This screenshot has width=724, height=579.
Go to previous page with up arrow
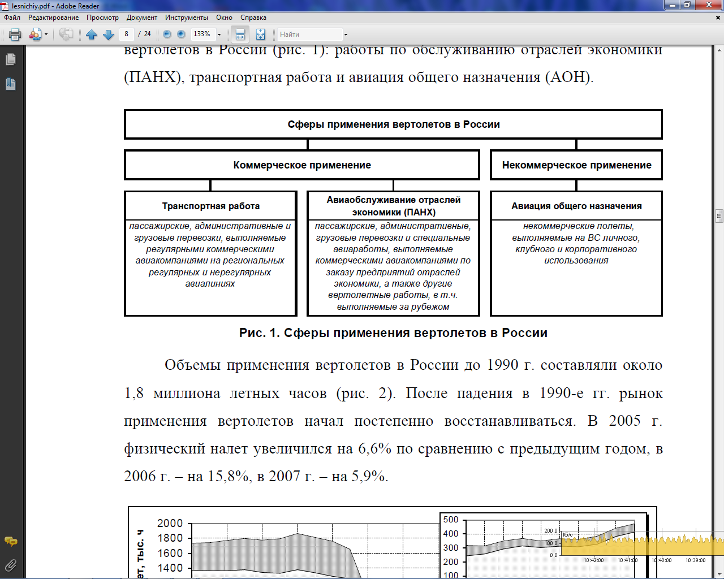coord(92,34)
